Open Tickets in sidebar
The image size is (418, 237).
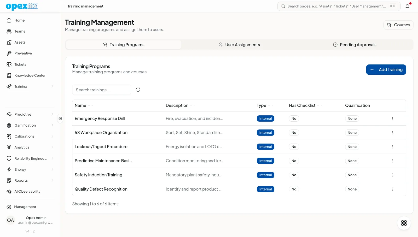click(30, 64)
